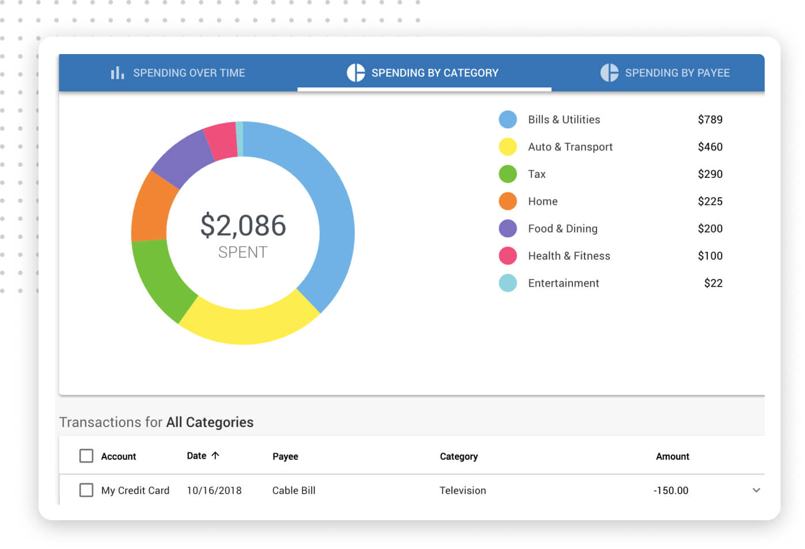Screen dimensions: 805x549
Task: Click the bar chart icon for Spending Over Time
Action: pos(117,73)
